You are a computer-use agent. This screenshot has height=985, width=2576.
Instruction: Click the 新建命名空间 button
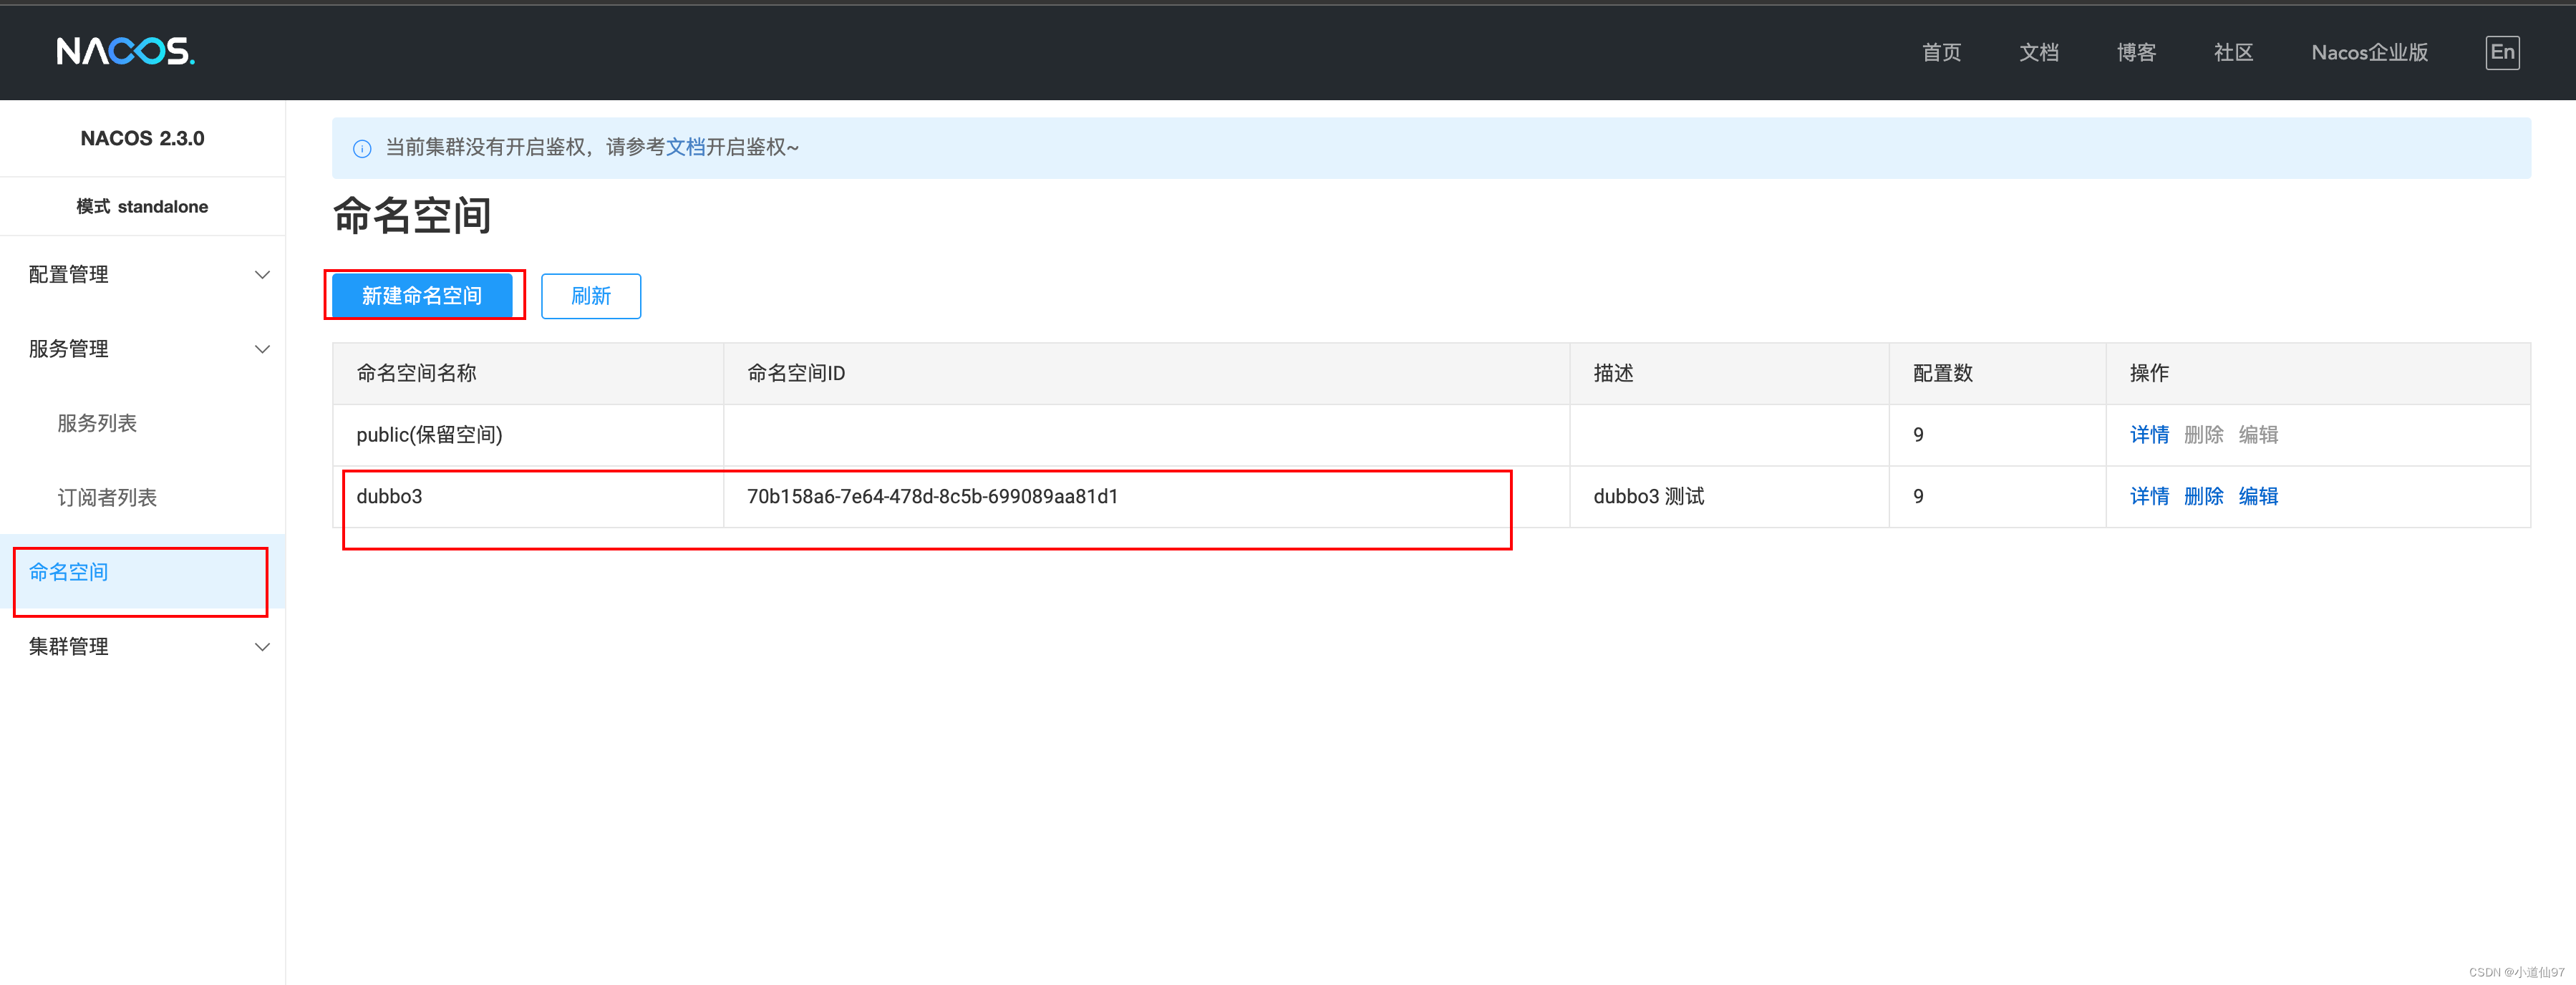[422, 296]
